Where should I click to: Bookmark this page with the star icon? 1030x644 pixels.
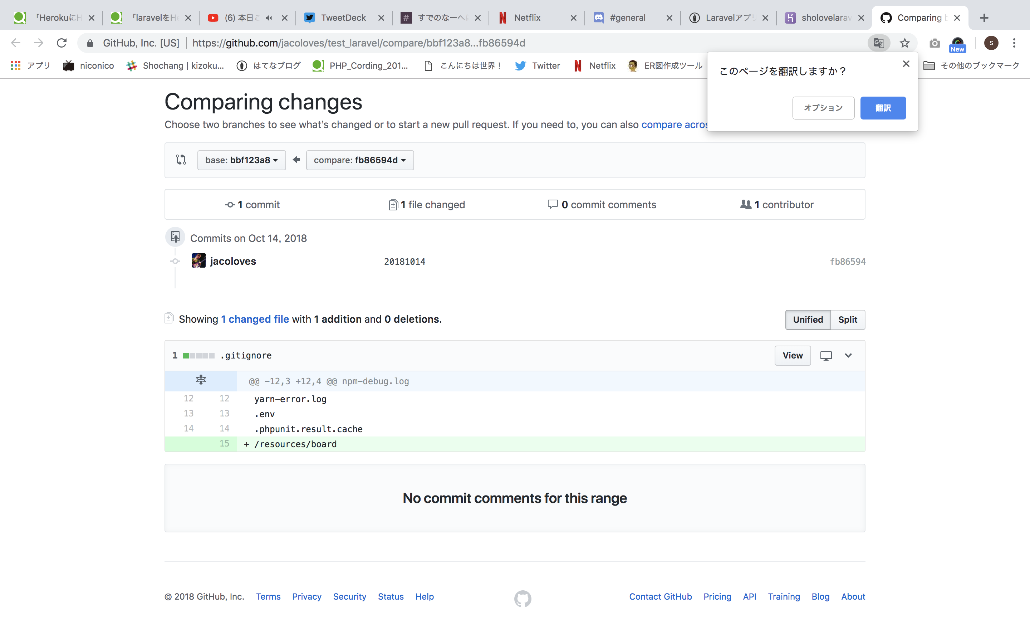tap(904, 43)
